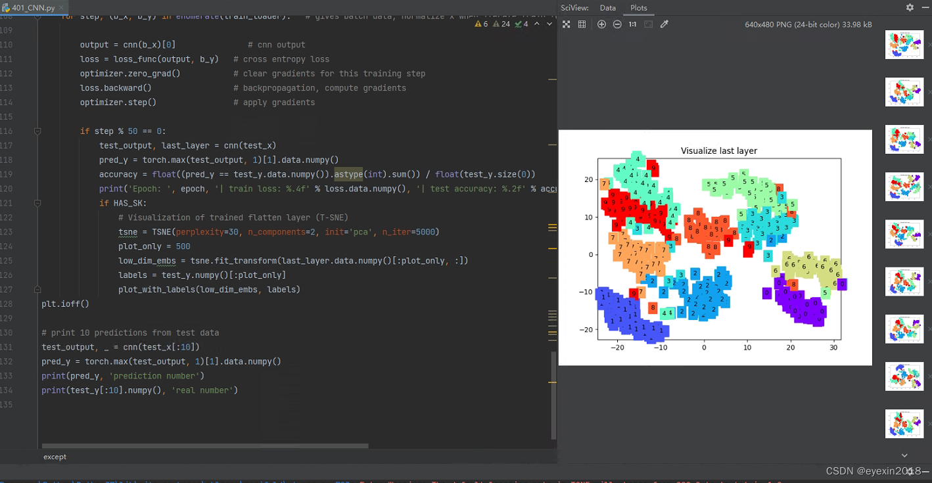Collapse the 'if step % 50' code block

point(37,131)
